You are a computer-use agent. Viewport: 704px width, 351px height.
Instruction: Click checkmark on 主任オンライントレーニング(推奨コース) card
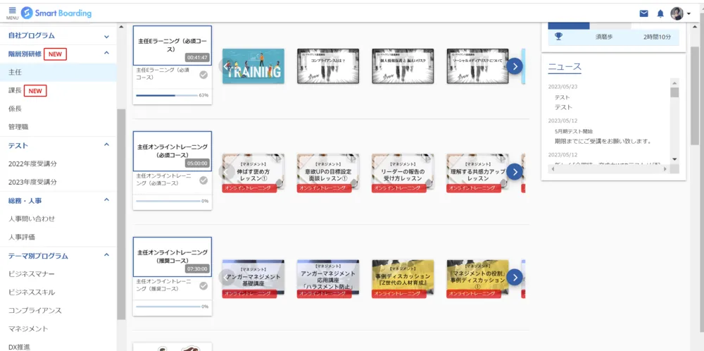(x=203, y=285)
